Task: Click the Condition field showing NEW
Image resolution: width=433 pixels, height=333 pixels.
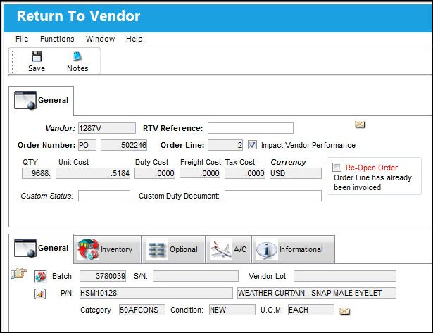Action: 232,310
